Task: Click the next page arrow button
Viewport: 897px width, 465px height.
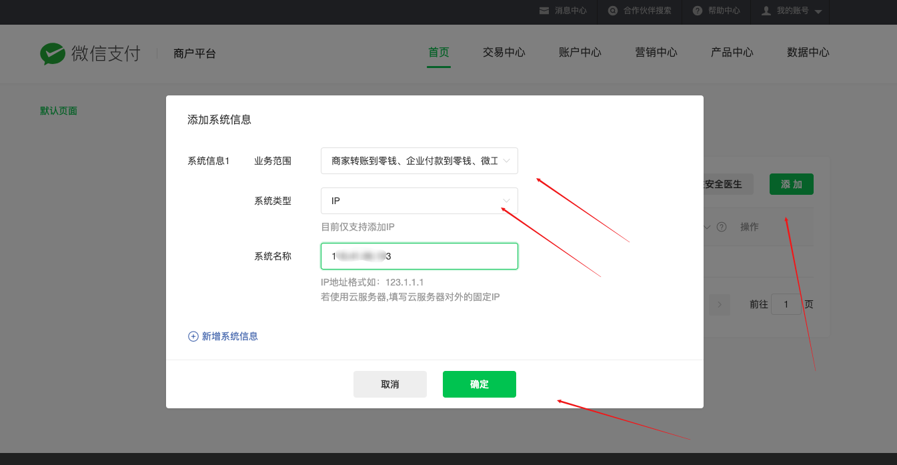Action: pos(719,304)
